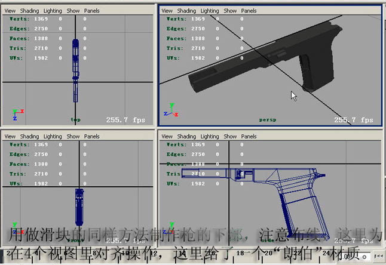386x265 pixels.
Task: Click 'Tris:' value 2710 in top panel
Action: (x=41, y=48)
